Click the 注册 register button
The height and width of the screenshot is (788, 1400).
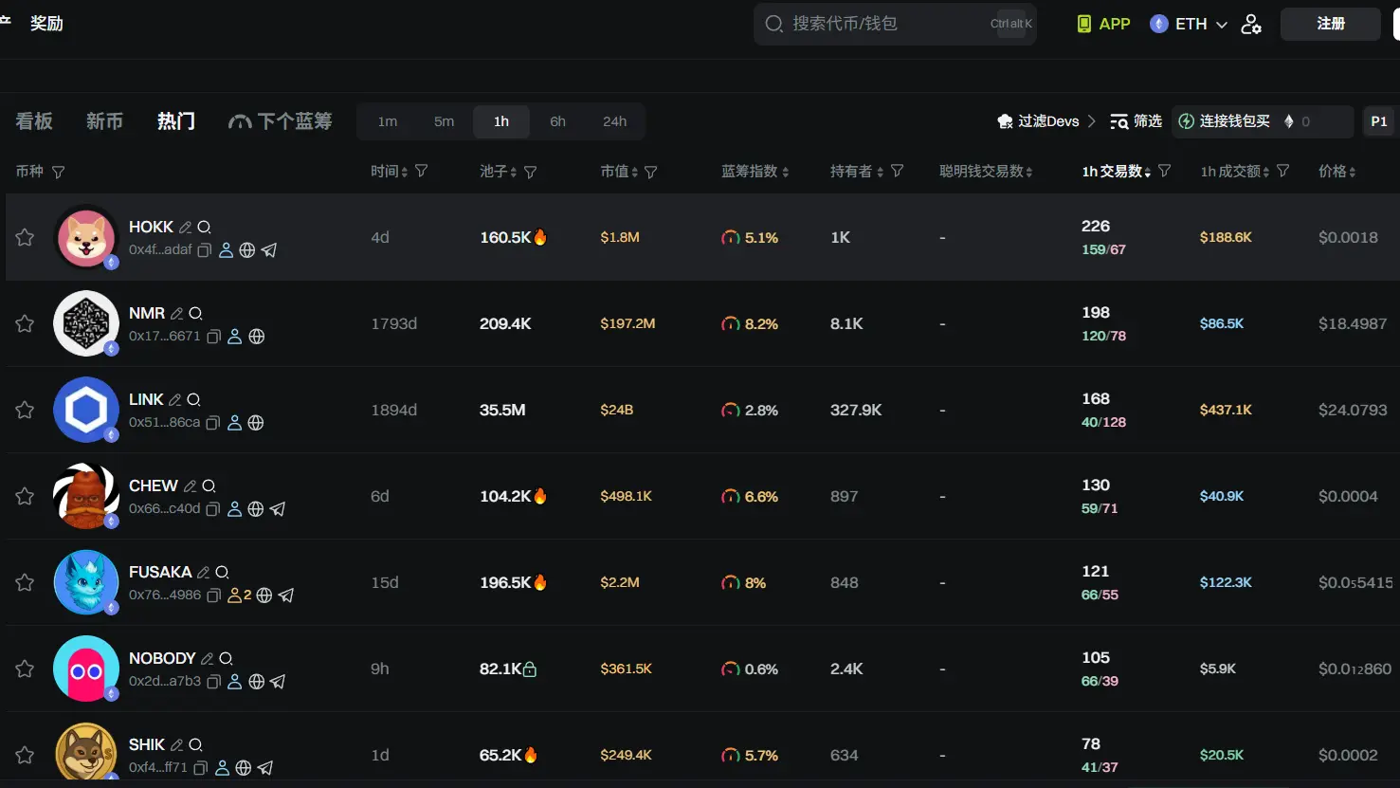point(1330,24)
